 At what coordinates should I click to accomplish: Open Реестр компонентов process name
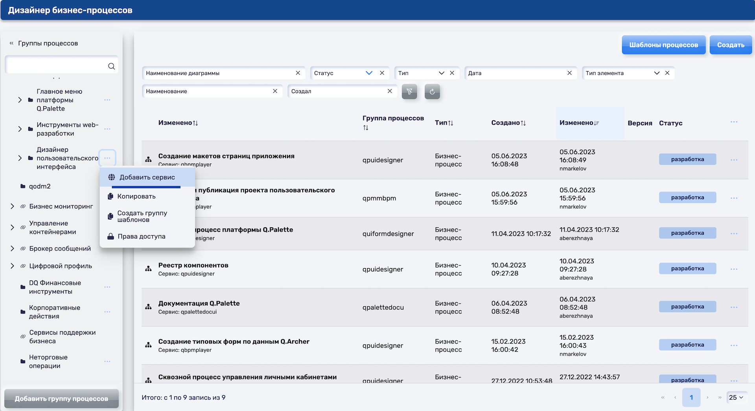point(193,265)
